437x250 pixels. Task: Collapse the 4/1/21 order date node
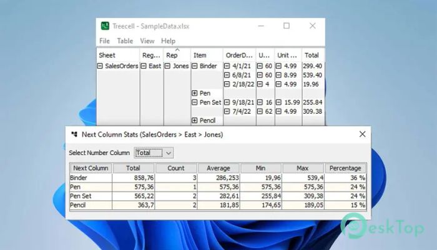[x=227, y=66]
